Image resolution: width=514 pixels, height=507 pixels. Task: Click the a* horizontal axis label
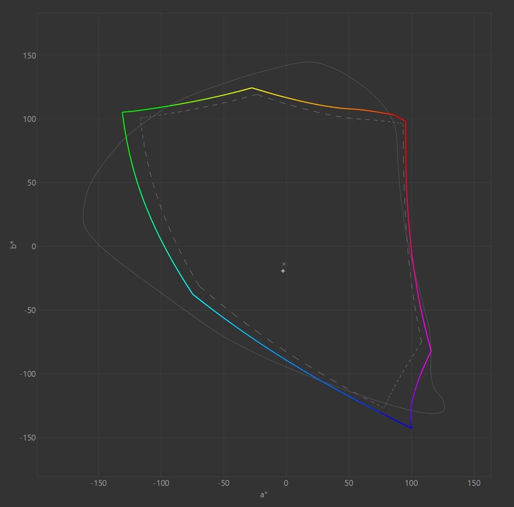pyautogui.click(x=263, y=495)
